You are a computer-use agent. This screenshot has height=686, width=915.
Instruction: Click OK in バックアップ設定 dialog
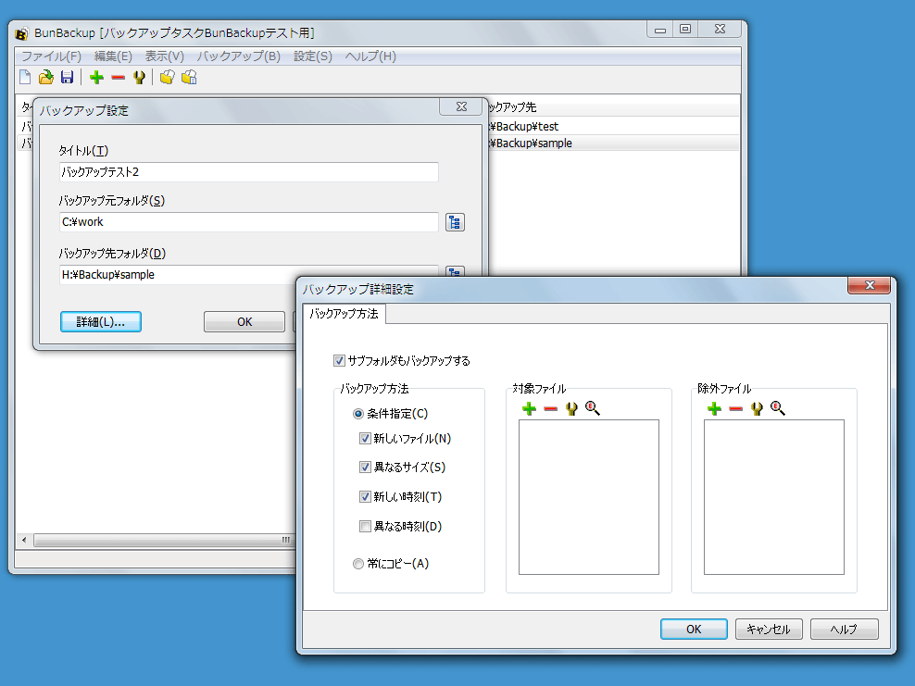tap(244, 321)
